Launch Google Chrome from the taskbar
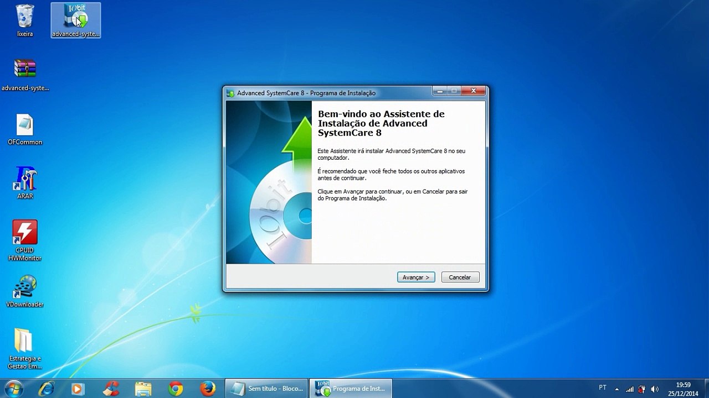This screenshot has width=709, height=398. coord(176,389)
